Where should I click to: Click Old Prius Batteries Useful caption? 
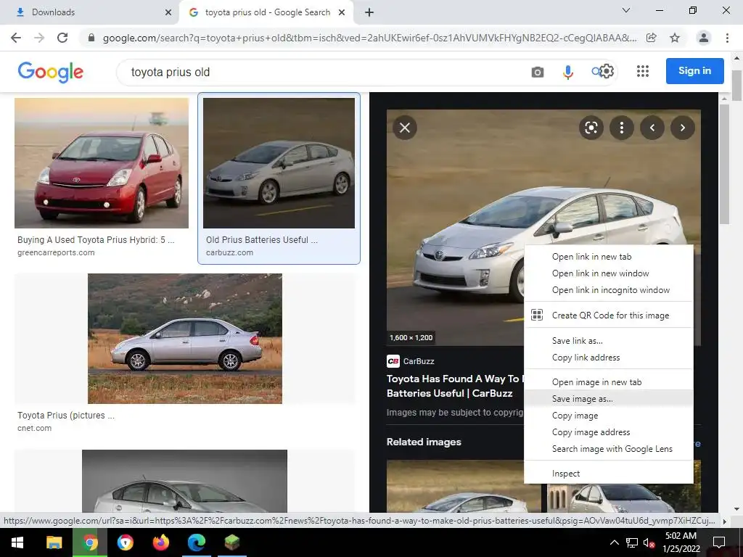[x=262, y=240]
